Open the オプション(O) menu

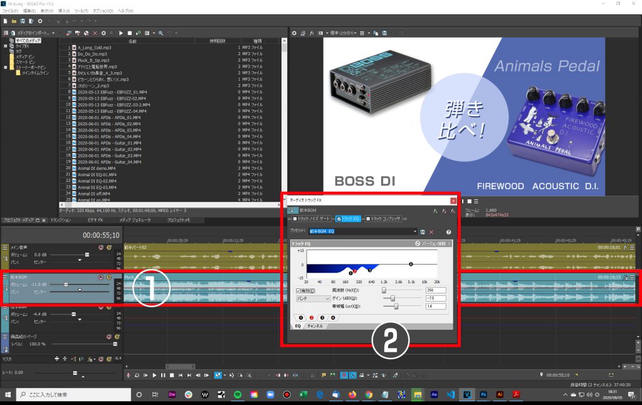(103, 11)
